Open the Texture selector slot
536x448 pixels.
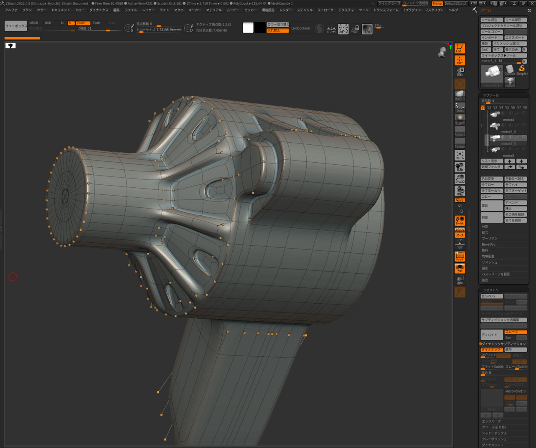pyautogui.click(x=460, y=143)
